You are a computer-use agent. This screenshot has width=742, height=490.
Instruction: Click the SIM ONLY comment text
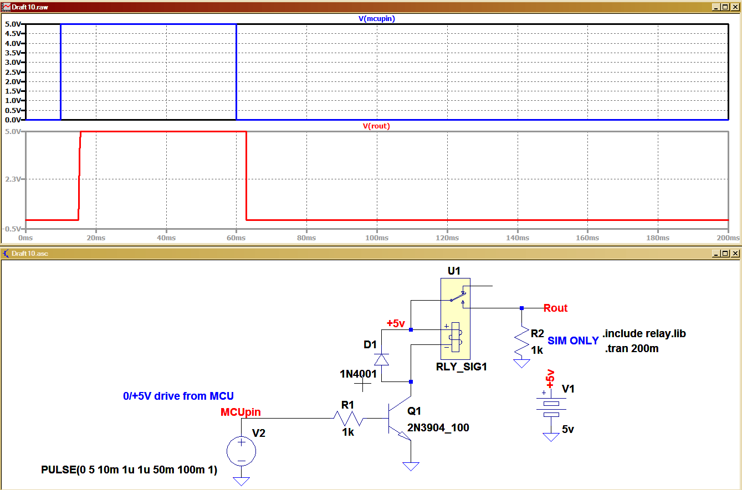tap(573, 341)
